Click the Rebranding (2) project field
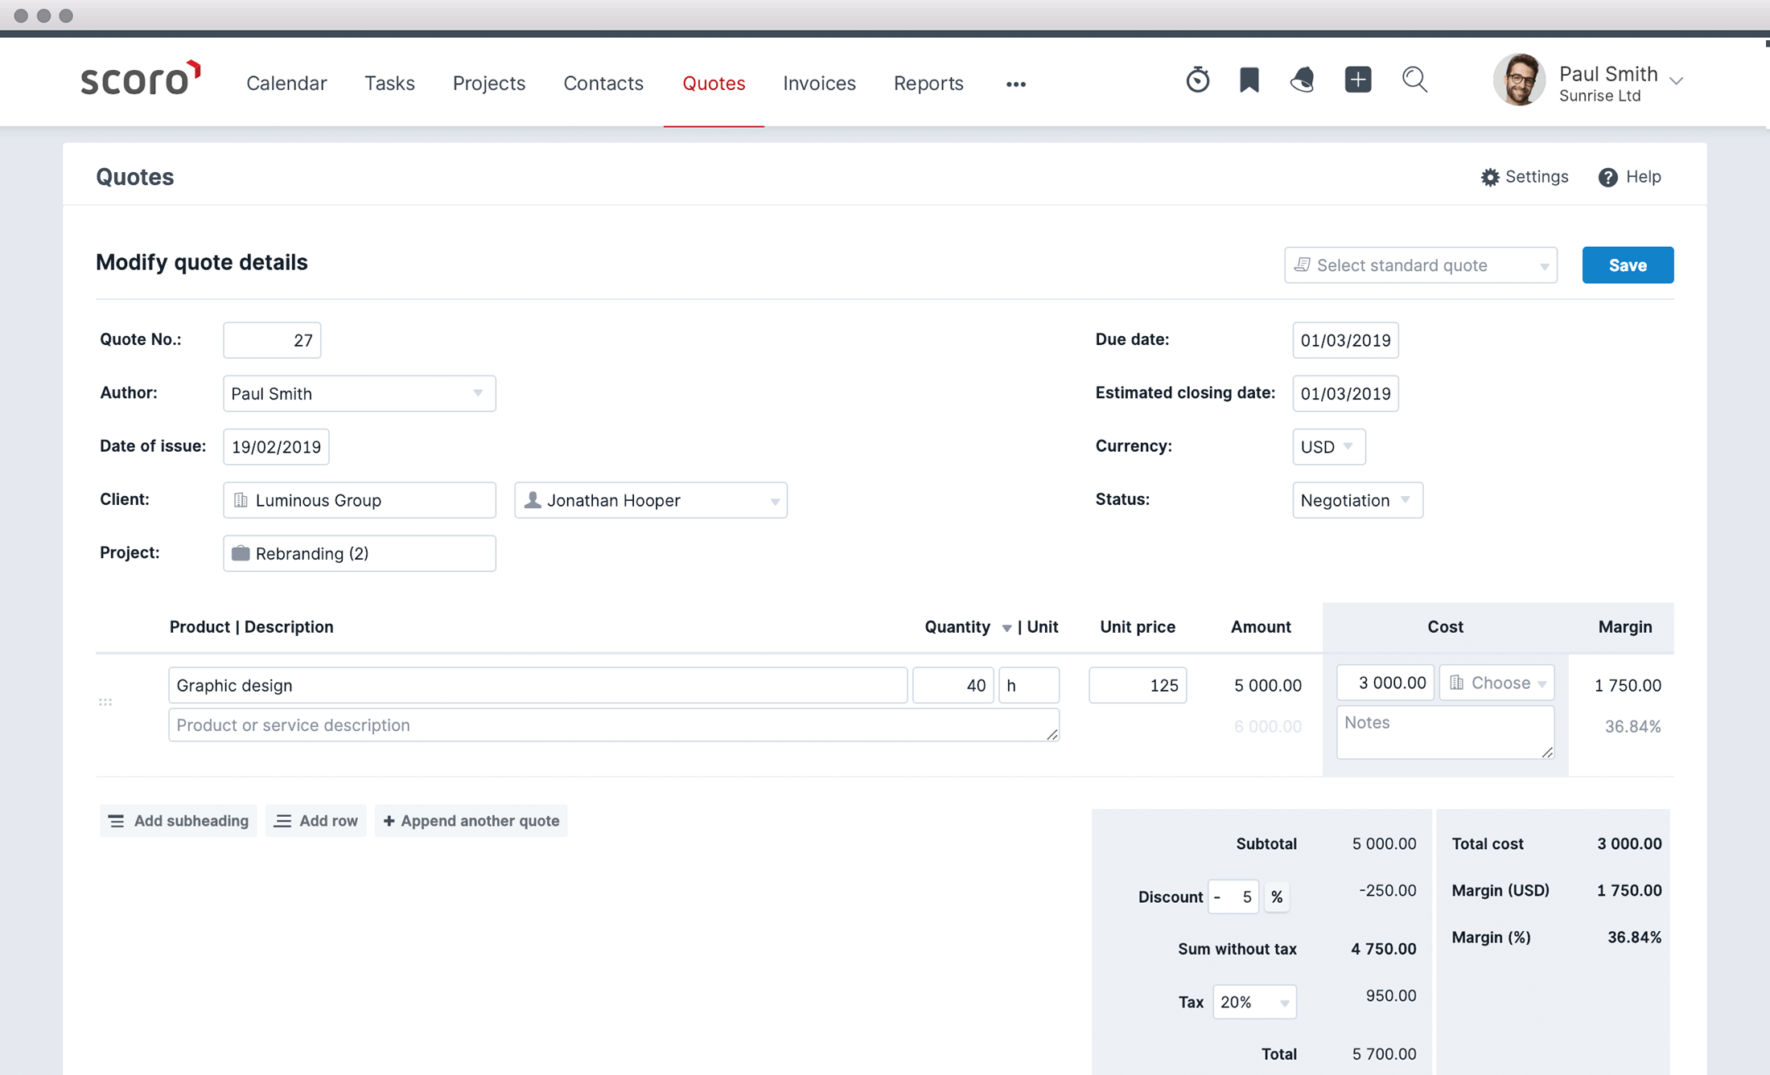The height and width of the screenshot is (1075, 1770). (x=360, y=553)
